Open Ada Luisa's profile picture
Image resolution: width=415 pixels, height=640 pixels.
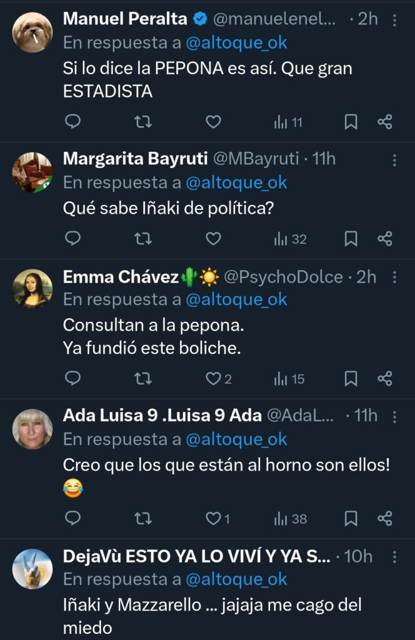pyautogui.click(x=32, y=428)
